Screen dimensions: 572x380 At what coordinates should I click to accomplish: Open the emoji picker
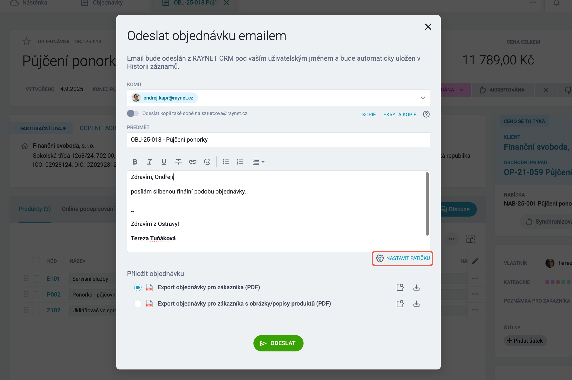coord(207,162)
